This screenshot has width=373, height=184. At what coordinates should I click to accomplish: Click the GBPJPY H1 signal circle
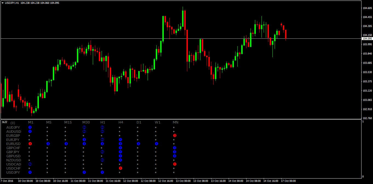tap(102, 152)
